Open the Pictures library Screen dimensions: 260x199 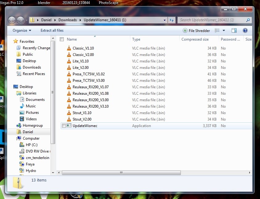29,112
